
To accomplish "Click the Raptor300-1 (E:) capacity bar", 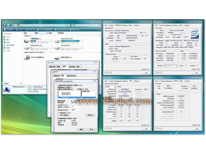I will pos(72,41).
